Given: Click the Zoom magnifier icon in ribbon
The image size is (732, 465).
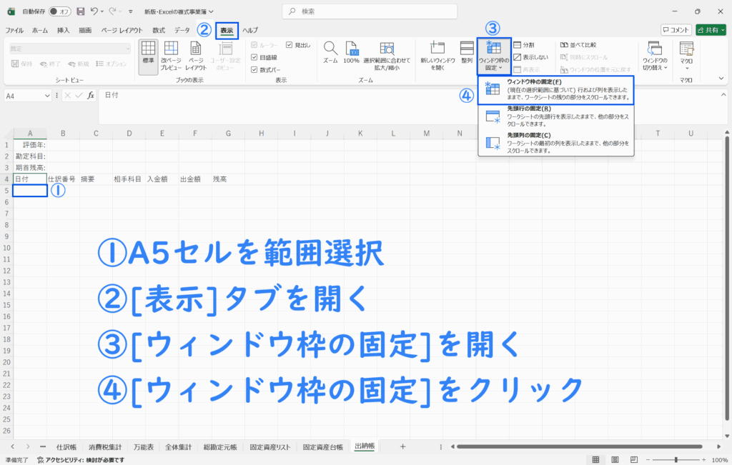Looking at the screenshot, I should 330,53.
